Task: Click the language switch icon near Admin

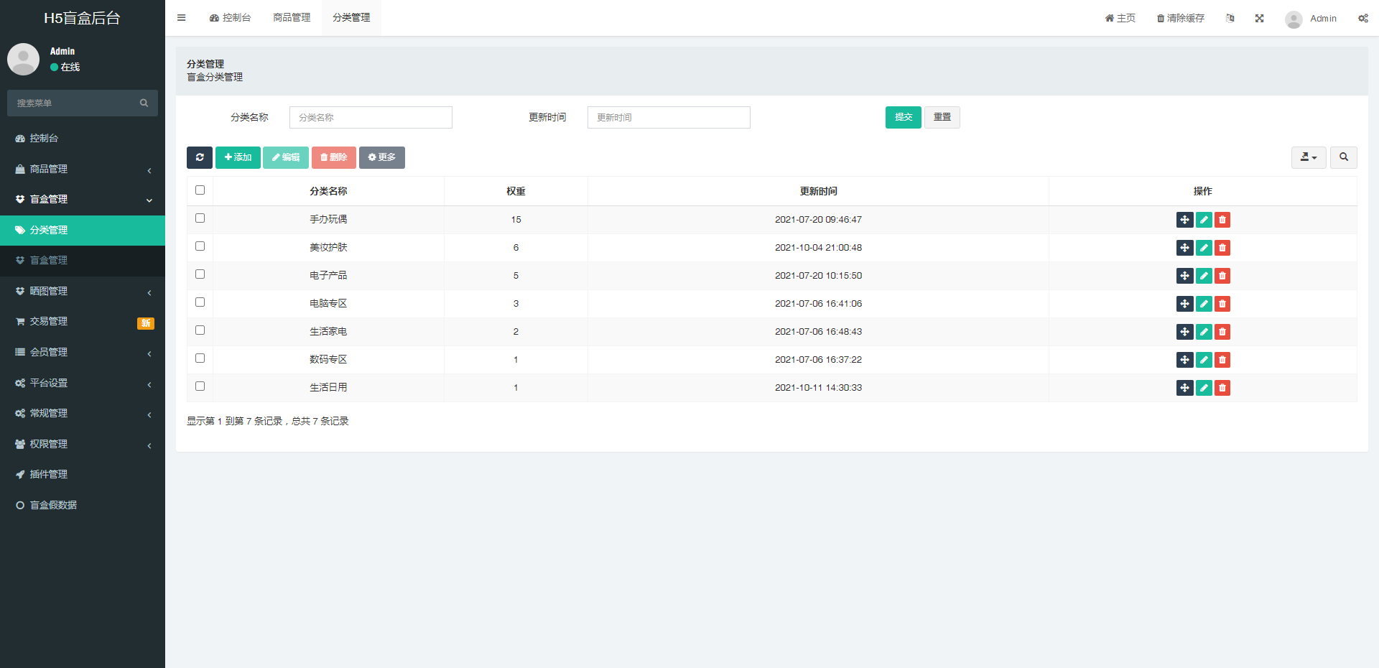Action: click(1230, 18)
